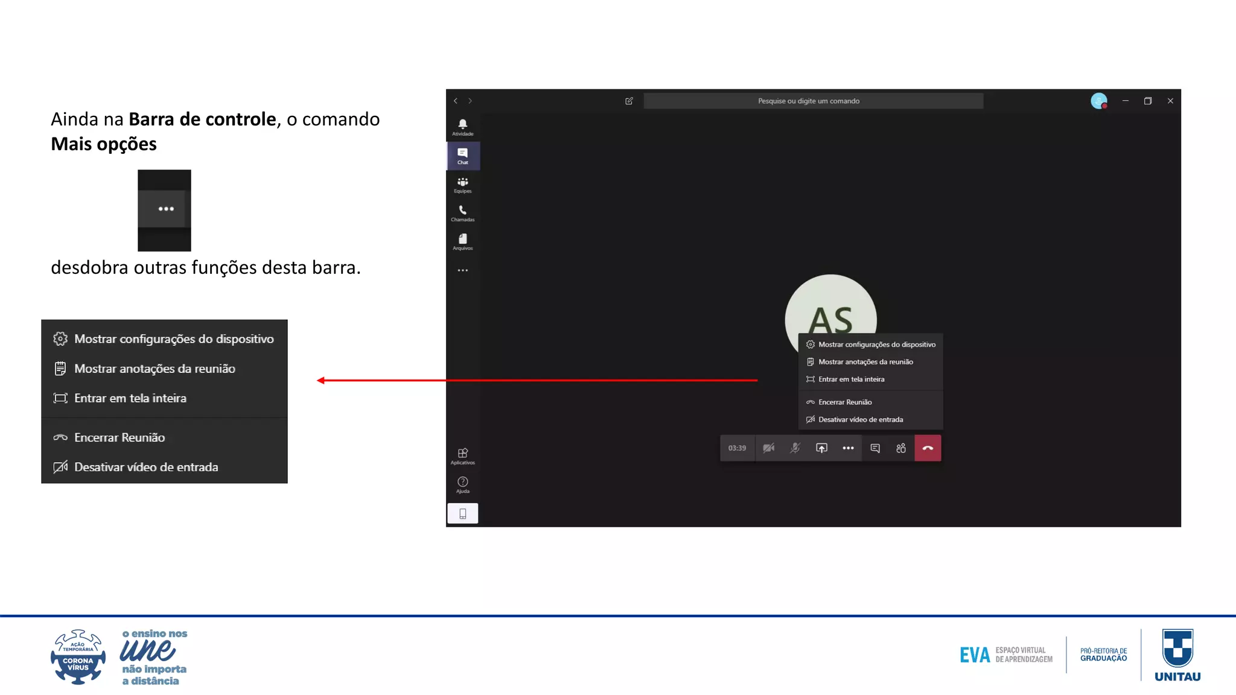
Task: Open more options in the call bar
Action: [848, 448]
